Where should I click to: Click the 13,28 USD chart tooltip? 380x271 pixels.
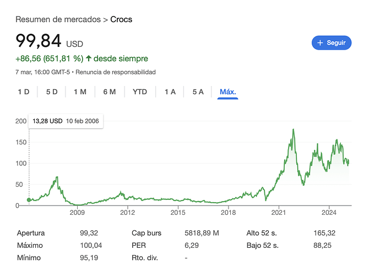tap(66, 121)
